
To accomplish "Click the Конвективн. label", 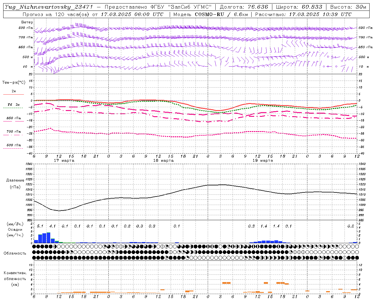I will coord(15,273).
